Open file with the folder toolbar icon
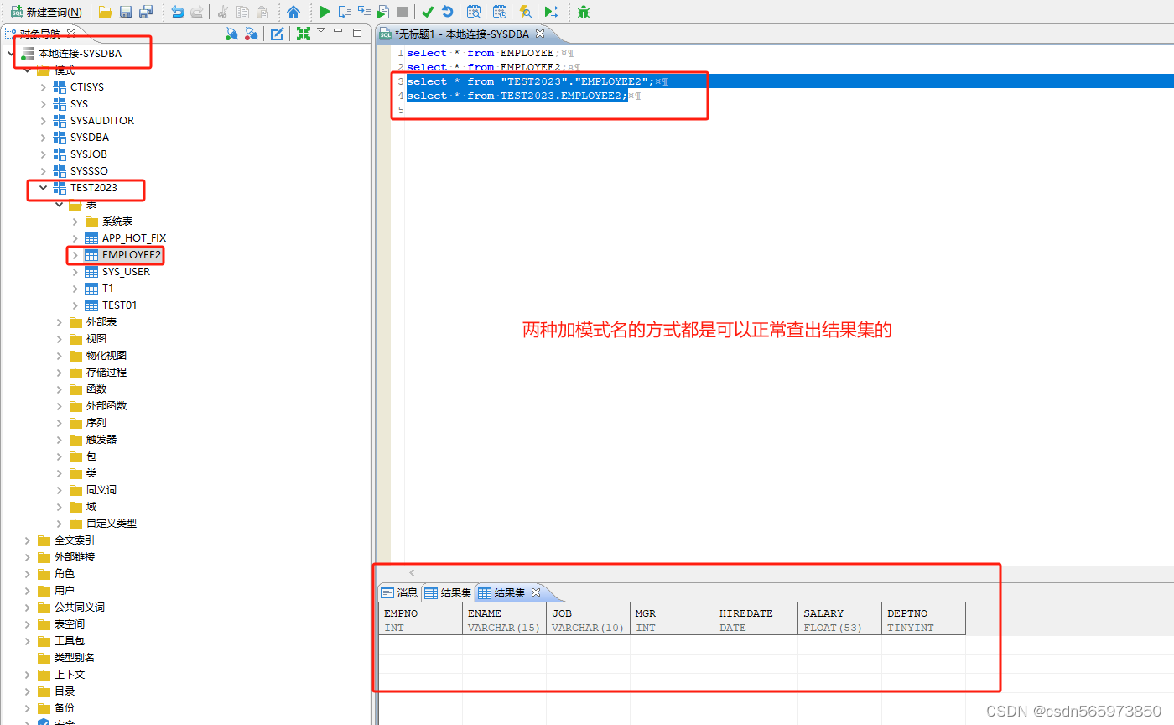This screenshot has height=725, width=1174. tap(105, 12)
